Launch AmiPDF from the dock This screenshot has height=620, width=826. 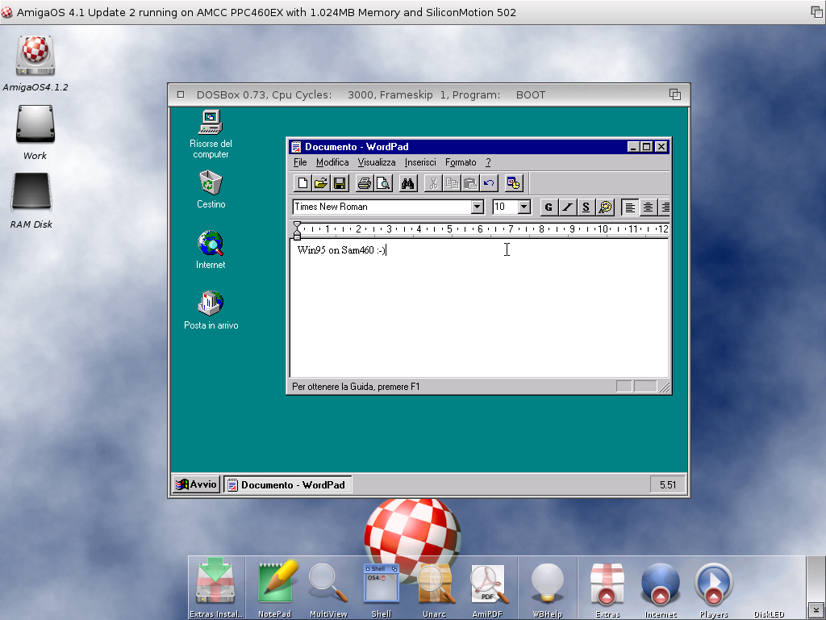(x=488, y=589)
